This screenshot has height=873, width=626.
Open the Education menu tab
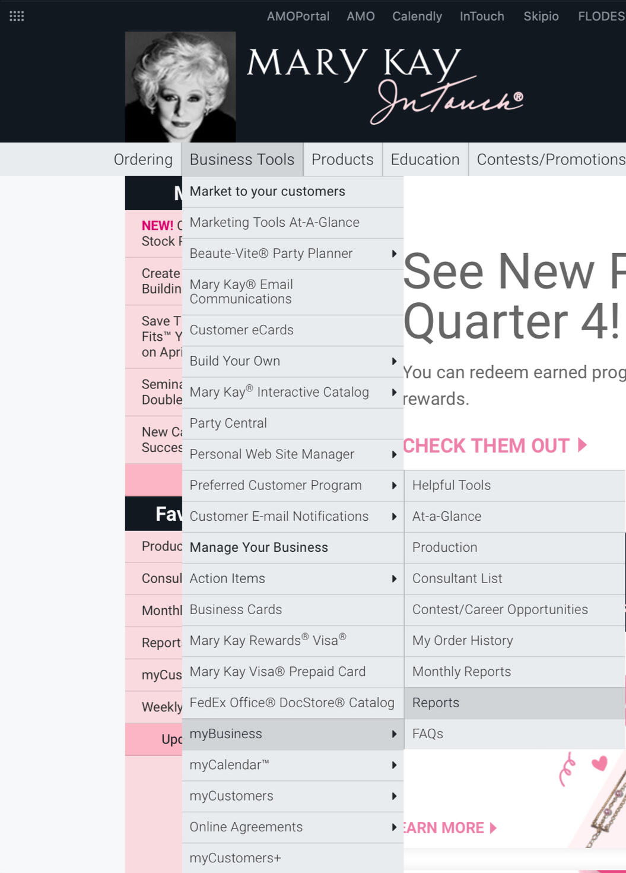425,160
